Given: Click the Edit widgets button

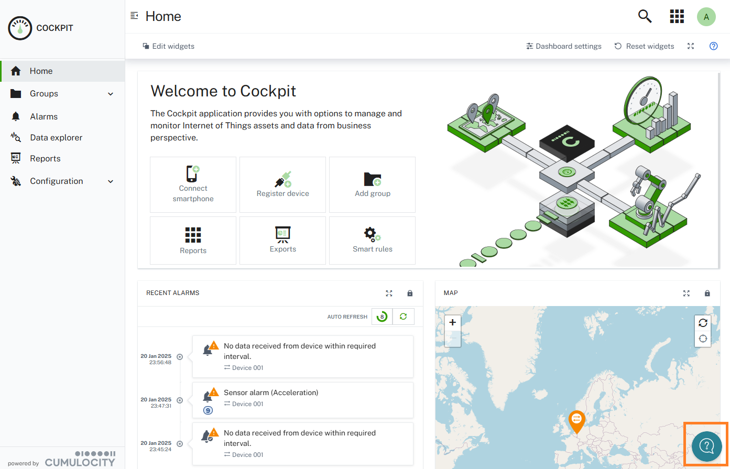Looking at the screenshot, I should tap(168, 46).
